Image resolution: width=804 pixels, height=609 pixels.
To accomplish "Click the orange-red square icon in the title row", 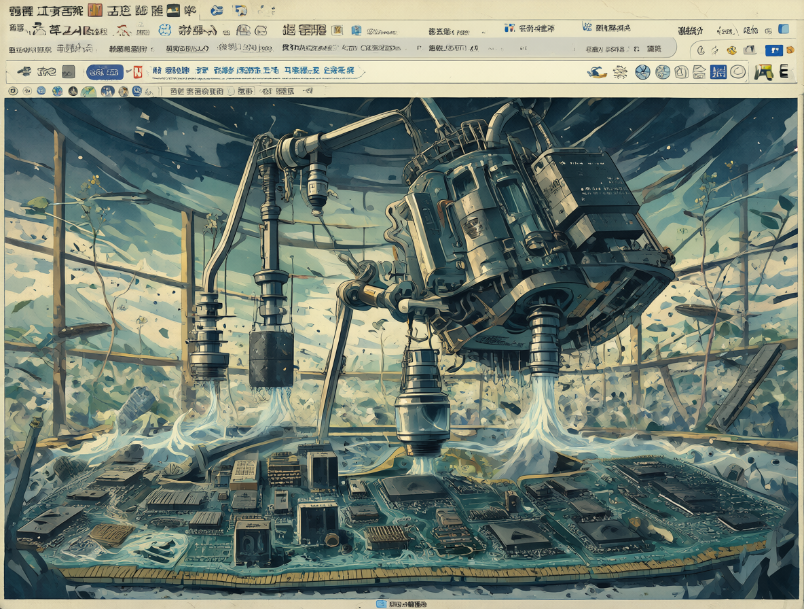I will click(95, 10).
